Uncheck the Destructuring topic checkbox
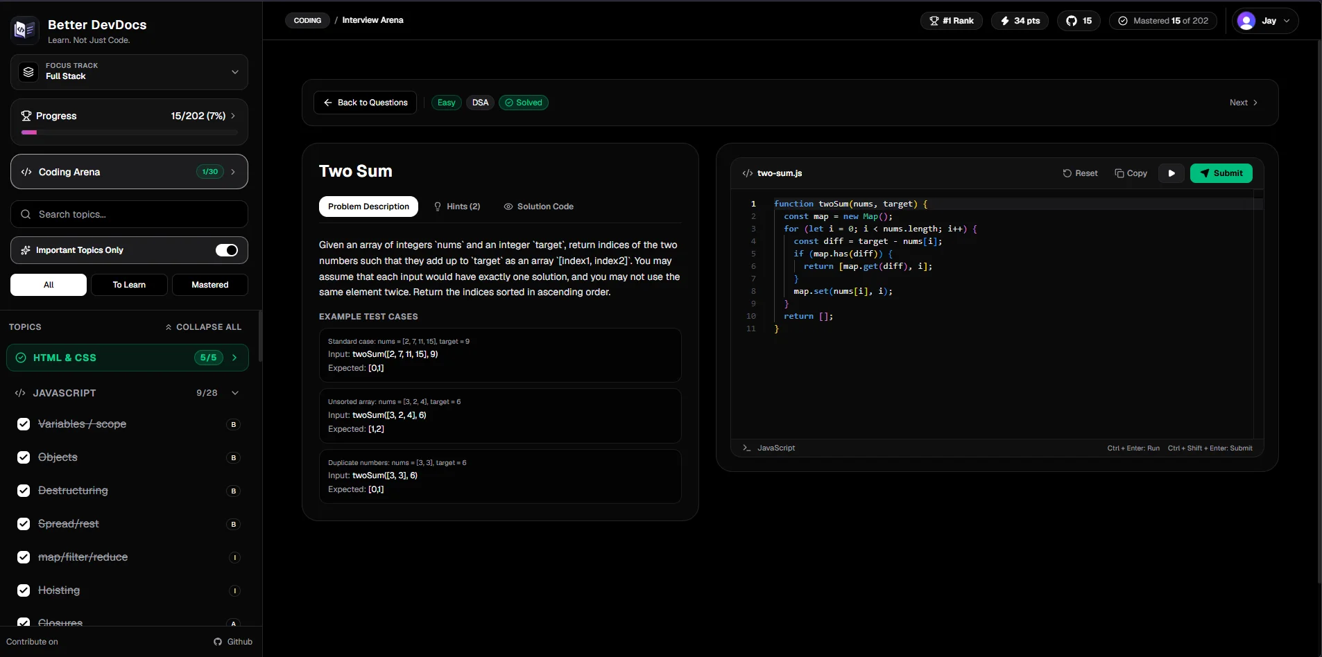This screenshot has height=657, width=1322. point(24,491)
